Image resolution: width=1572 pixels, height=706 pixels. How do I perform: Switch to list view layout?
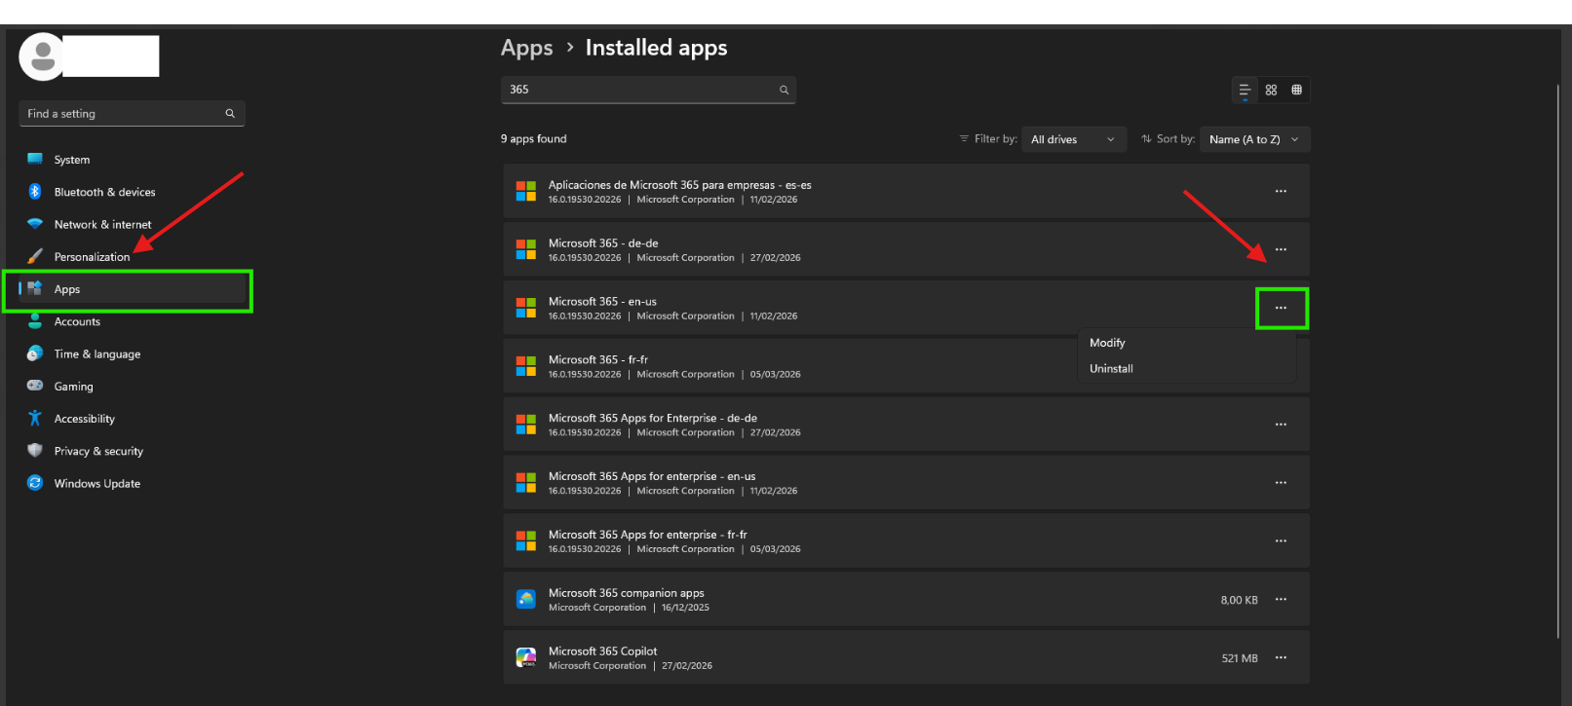[1245, 90]
